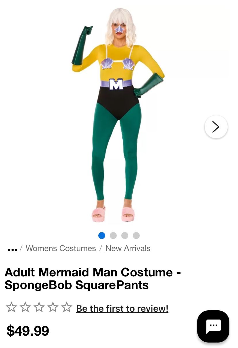Show the next product image

216,127
